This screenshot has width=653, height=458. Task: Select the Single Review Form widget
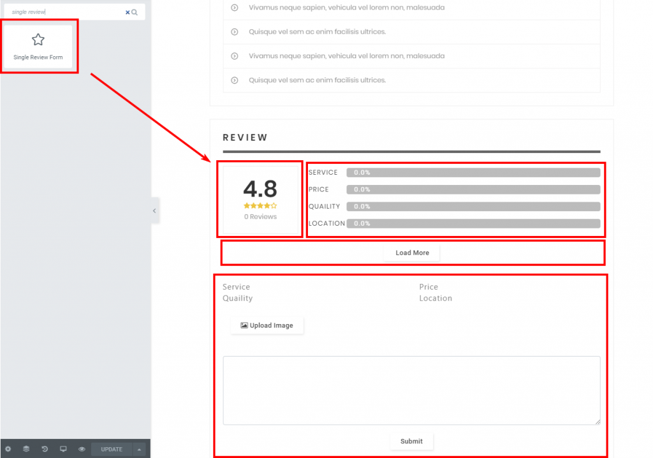pos(38,47)
